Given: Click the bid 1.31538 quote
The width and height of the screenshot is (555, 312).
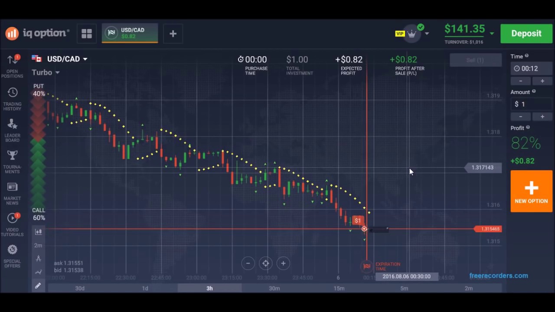Looking at the screenshot, I should (x=69, y=270).
